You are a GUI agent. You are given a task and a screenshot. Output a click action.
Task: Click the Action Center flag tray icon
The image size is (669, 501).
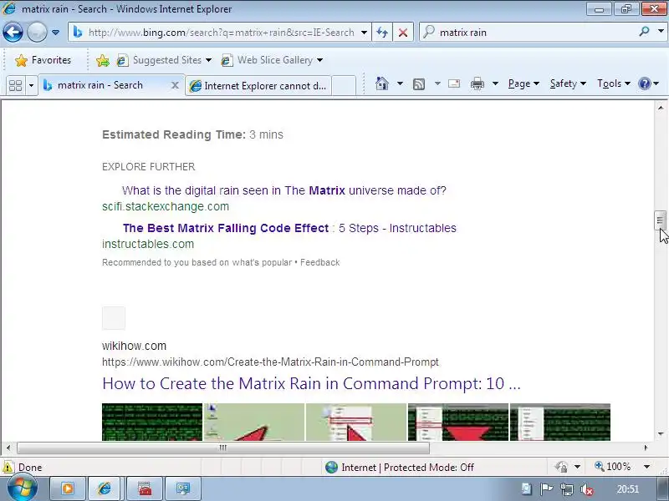547,489
